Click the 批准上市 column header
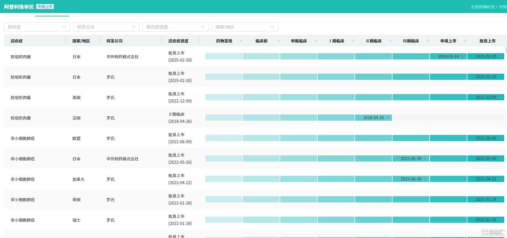The image size is (507, 238). [487, 41]
